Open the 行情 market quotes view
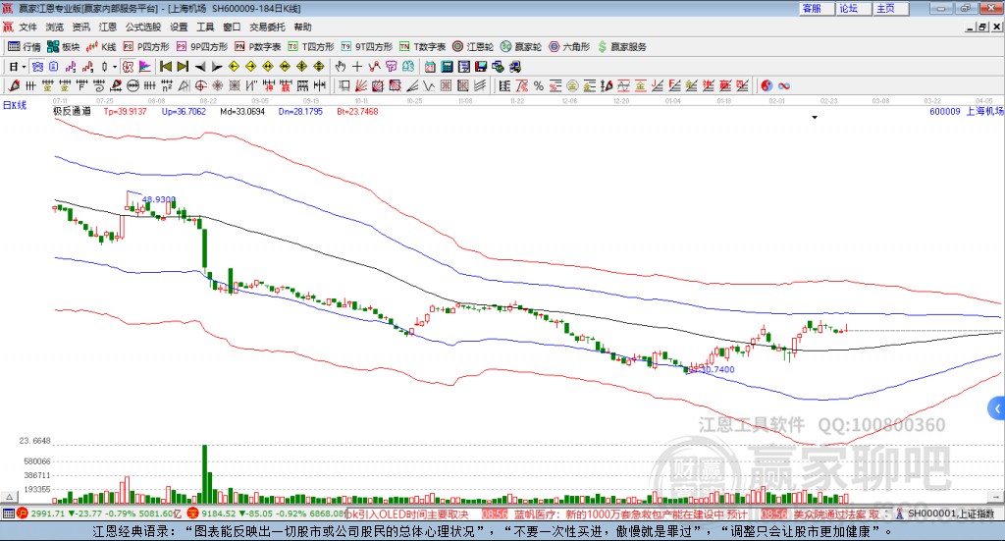 24,47
